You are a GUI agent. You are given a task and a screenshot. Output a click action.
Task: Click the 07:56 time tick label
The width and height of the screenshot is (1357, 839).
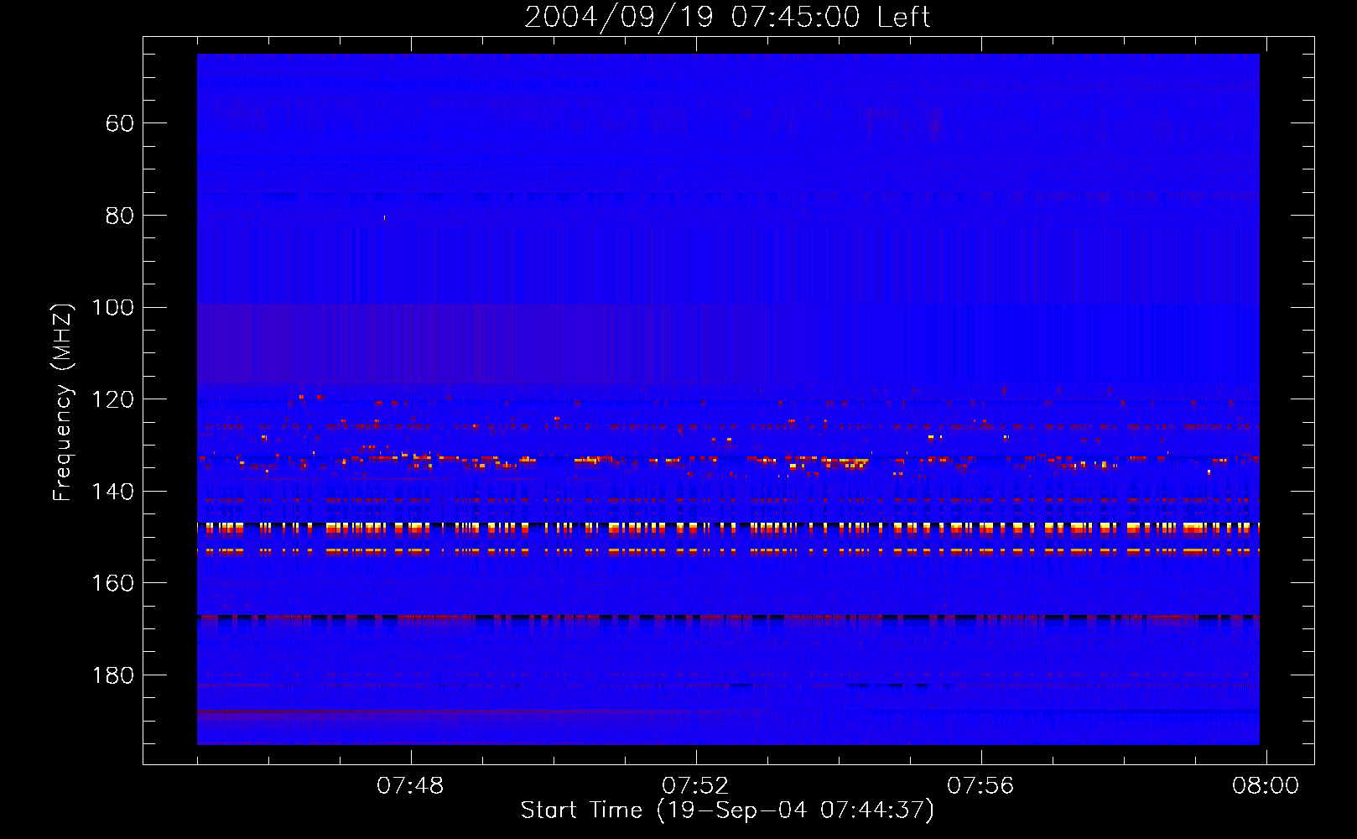[980, 786]
